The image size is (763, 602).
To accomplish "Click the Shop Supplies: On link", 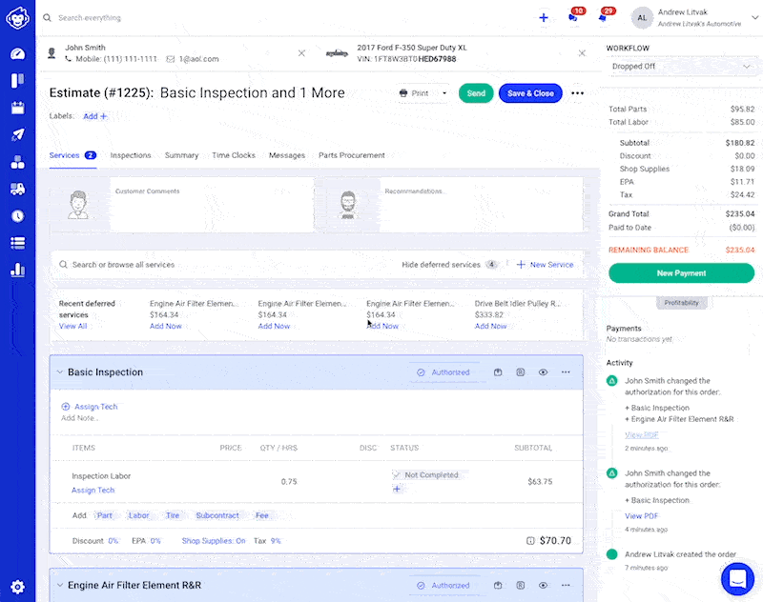I will click(214, 540).
